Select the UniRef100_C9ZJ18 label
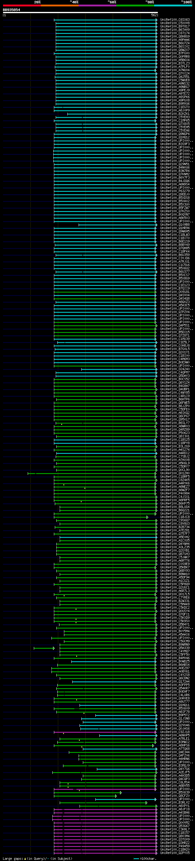 [x=175, y=732]
